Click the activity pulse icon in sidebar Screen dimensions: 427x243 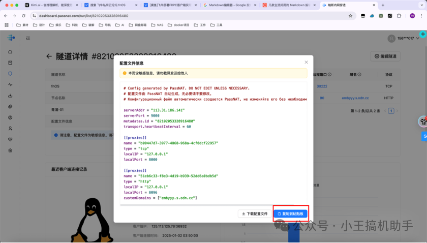10,84
